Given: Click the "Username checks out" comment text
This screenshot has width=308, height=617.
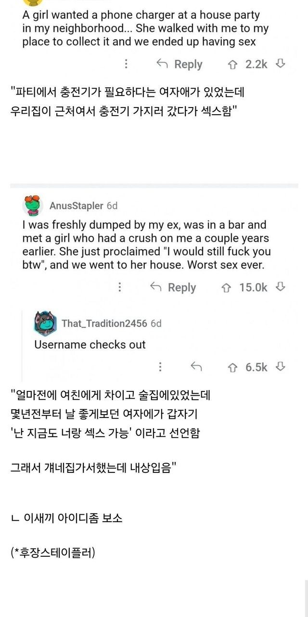Looking at the screenshot, I should [90, 345].
